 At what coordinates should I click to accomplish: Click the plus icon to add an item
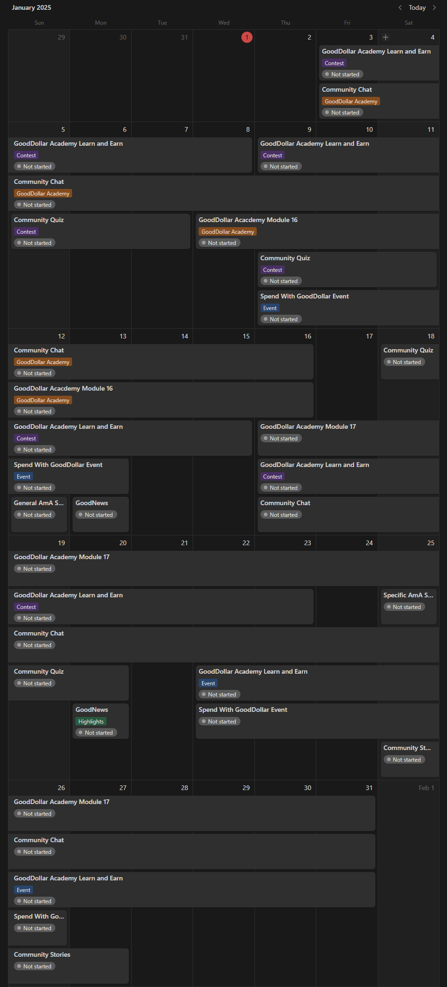pyautogui.click(x=386, y=37)
